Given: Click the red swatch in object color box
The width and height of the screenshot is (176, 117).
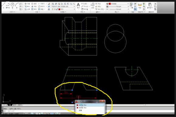Looking at the screenshot, I should point(110,4).
